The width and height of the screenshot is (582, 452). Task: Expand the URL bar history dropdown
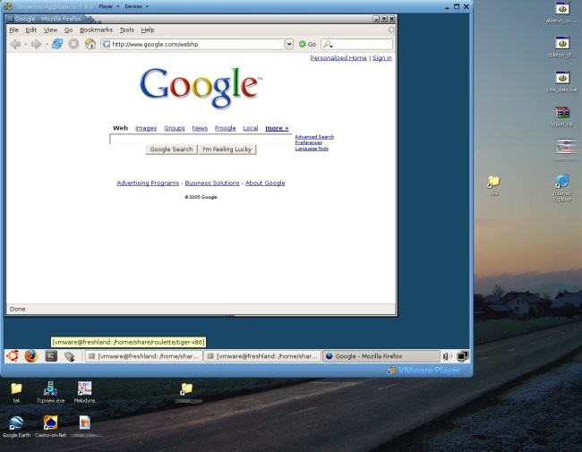coord(289,44)
